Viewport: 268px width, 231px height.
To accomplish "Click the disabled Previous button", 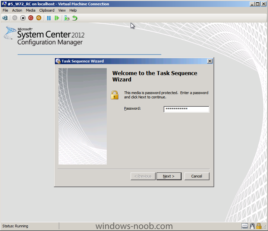I will pos(143,176).
